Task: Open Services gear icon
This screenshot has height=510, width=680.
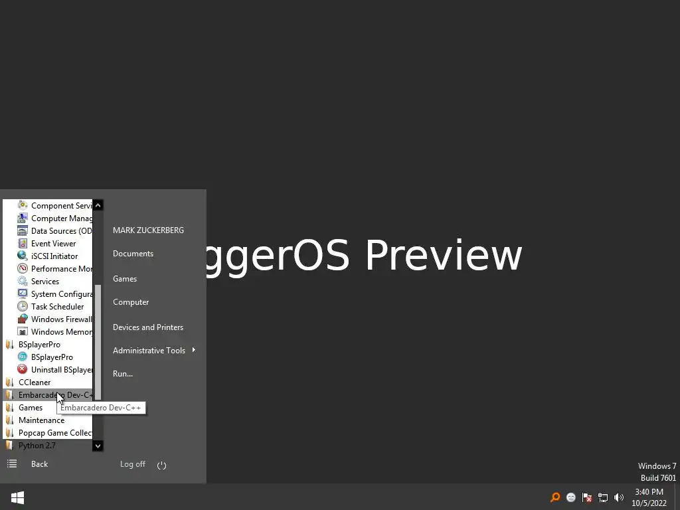Action: click(x=23, y=281)
